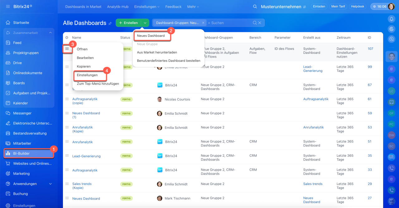Expand the Anwendungen sidebar section
This screenshot has height=208, width=399.
[50, 184]
